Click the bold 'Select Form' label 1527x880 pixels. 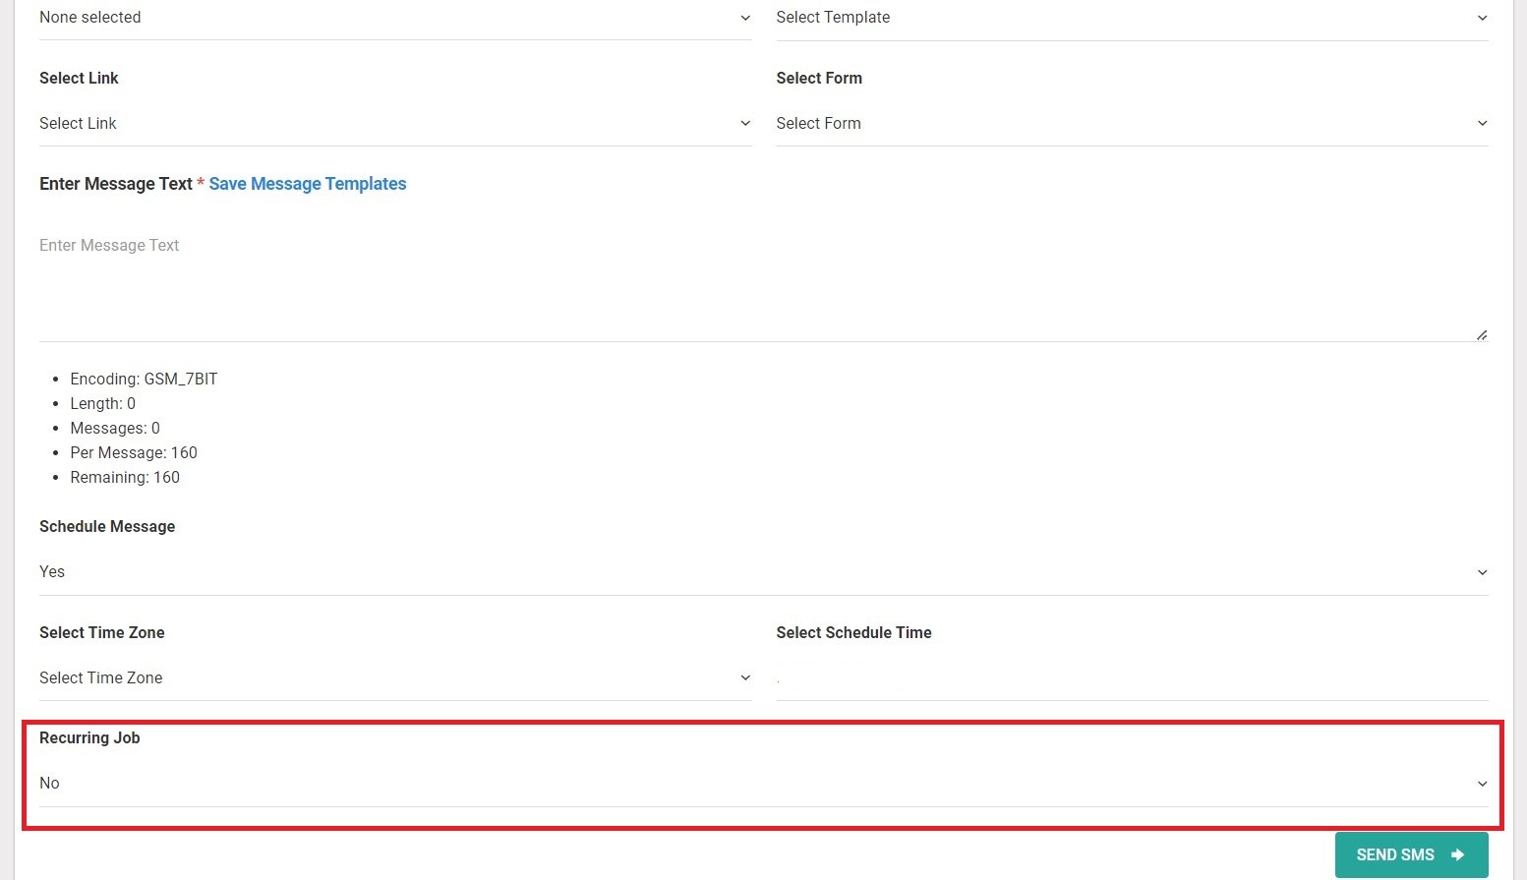click(819, 78)
